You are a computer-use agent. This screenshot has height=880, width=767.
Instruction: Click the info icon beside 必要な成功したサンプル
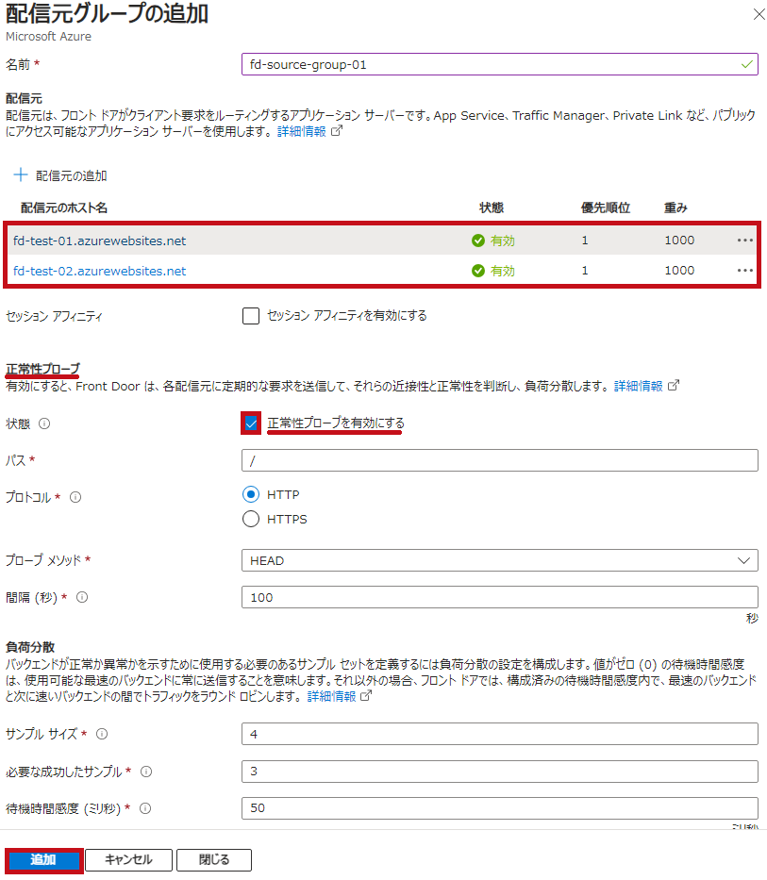point(146,772)
